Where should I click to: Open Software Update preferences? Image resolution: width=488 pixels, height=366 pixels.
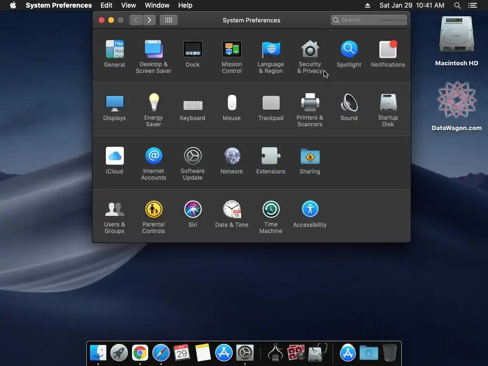coord(193,164)
